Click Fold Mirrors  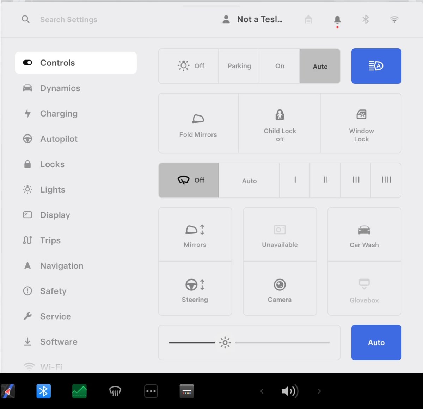tap(198, 123)
